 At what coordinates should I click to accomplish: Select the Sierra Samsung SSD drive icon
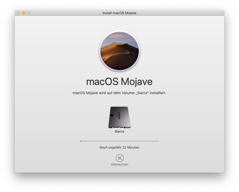(119, 117)
